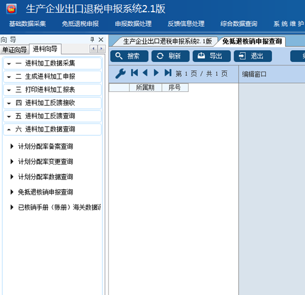Click the 序号 column header
Image resolution: width=305 pixels, height=295 pixels.
(175, 88)
